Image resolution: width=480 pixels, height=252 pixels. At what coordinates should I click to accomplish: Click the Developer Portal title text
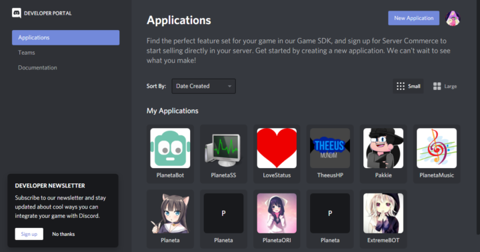click(x=48, y=13)
